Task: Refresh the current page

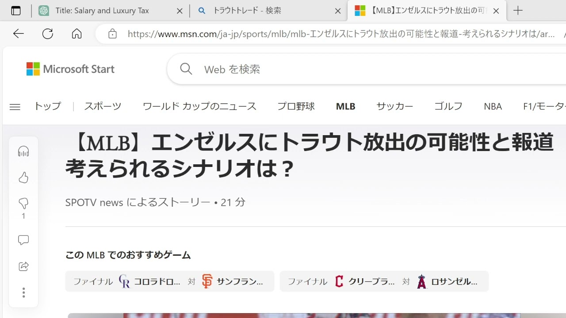Action: coord(48,34)
